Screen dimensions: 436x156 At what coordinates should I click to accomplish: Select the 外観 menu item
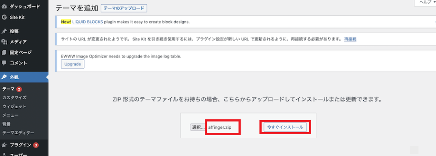(x=24, y=77)
